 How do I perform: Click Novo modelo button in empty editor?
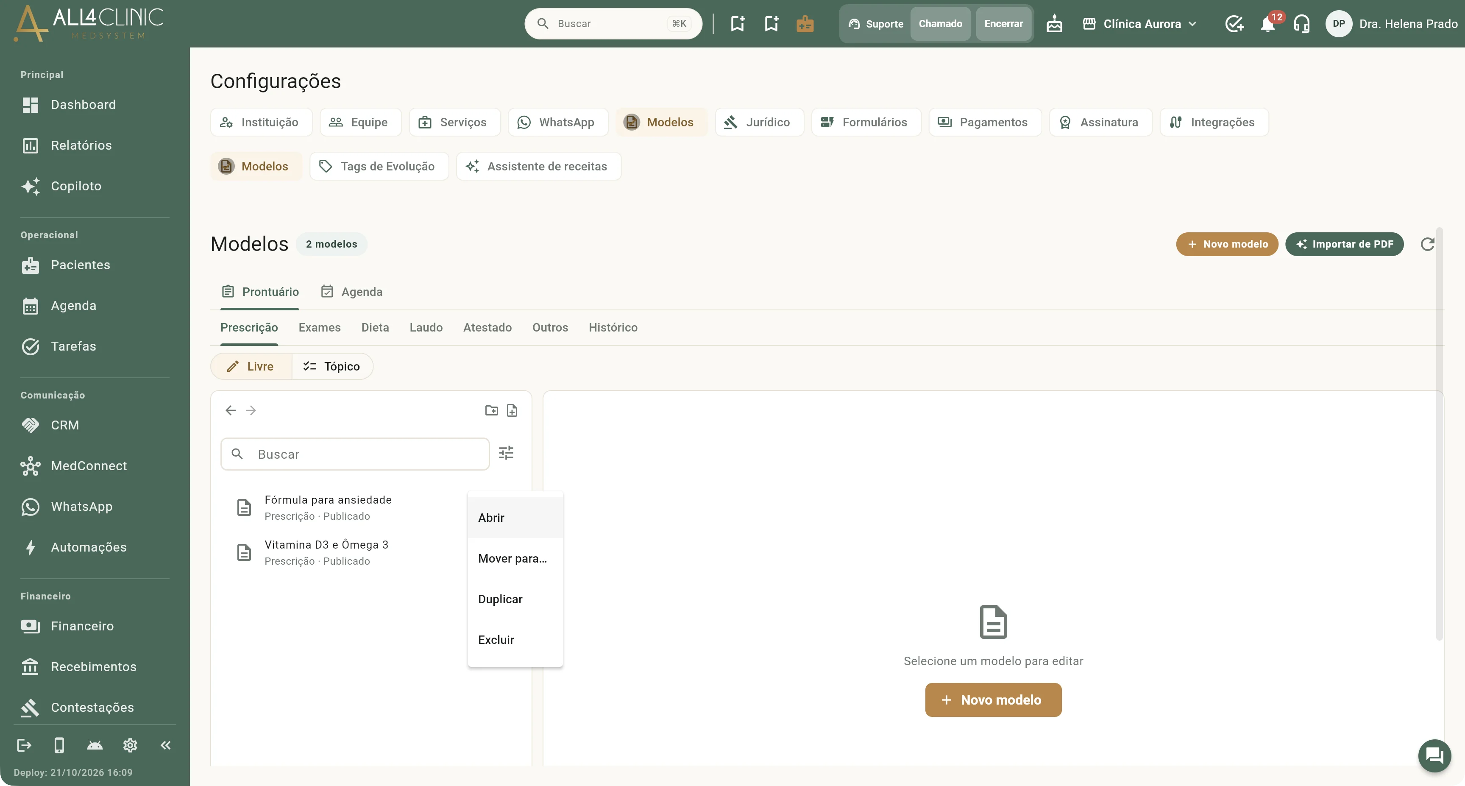click(x=993, y=700)
